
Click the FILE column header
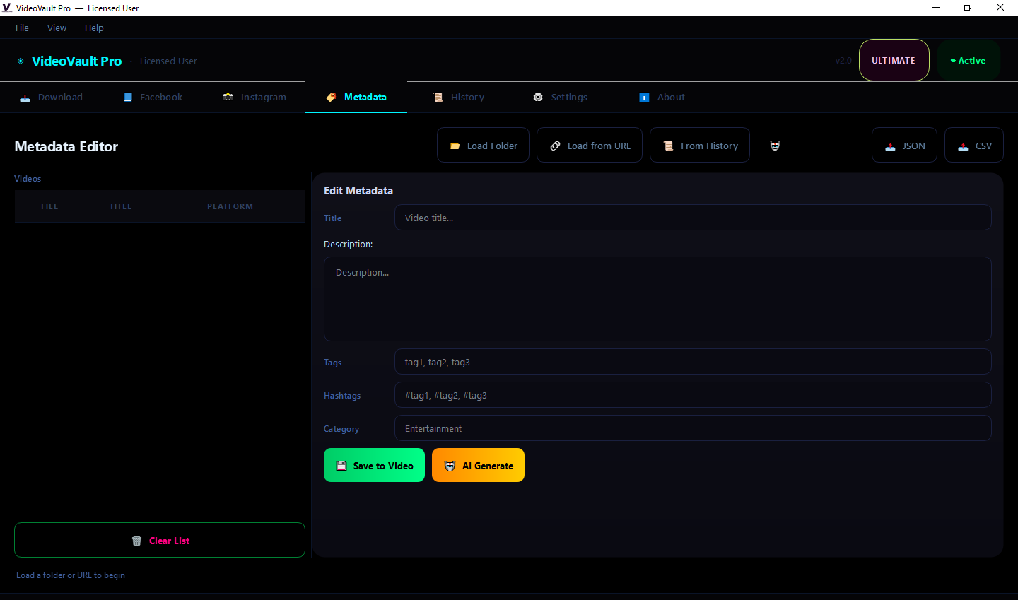49,206
